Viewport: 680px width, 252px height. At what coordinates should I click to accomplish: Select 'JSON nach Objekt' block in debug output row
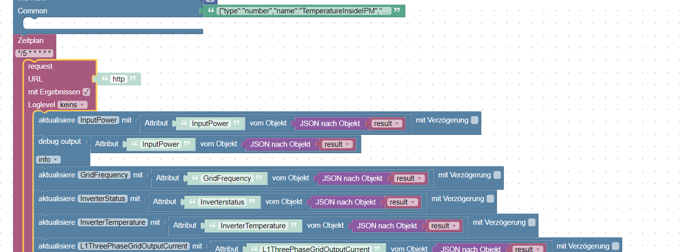coord(280,144)
